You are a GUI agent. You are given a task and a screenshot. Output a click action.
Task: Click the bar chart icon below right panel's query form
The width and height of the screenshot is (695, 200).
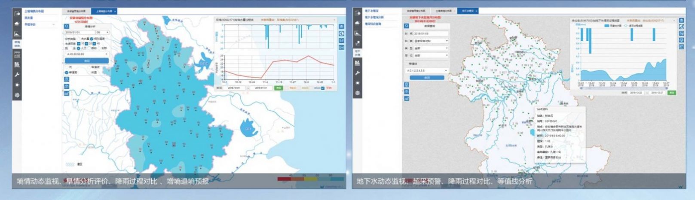(407, 98)
